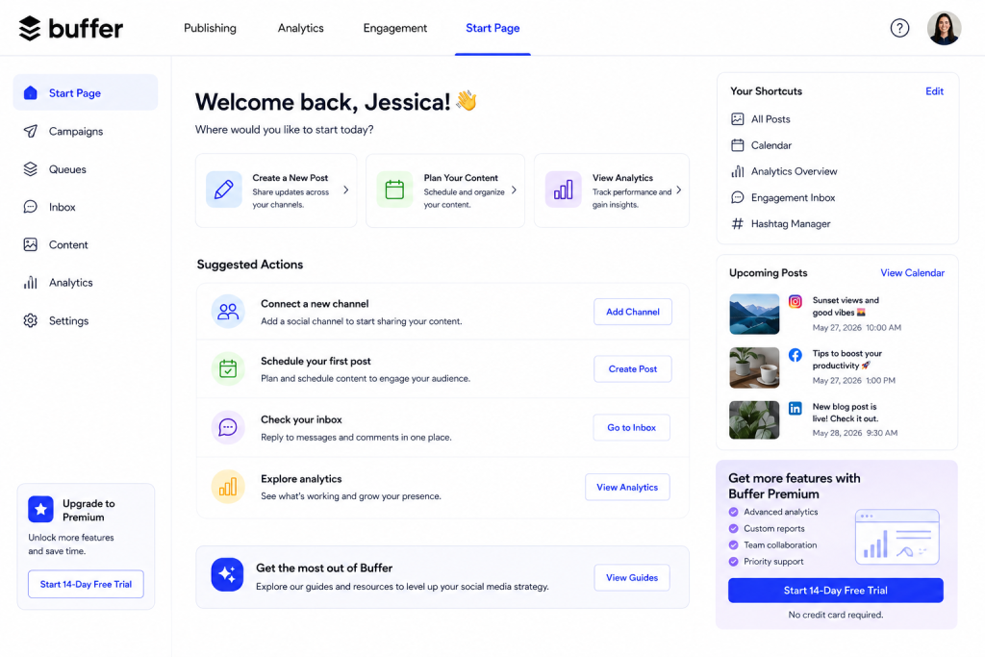The width and height of the screenshot is (985, 657).
Task: Click the Add Channel button
Action: (x=633, y=312)
